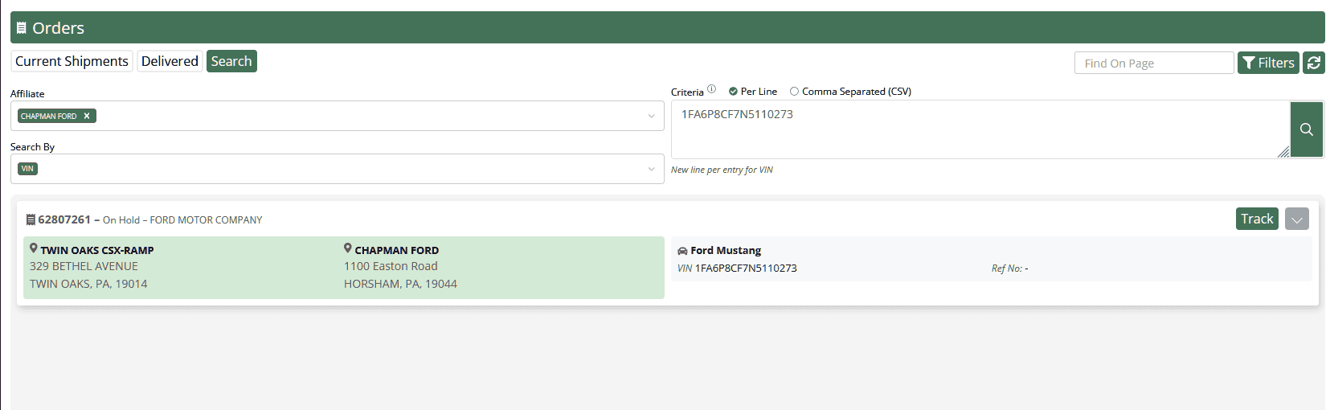Click the result VIN 1FA6P8CF7N5110273
This screenshot has height=410, width=1326.
tap(746, 269)
